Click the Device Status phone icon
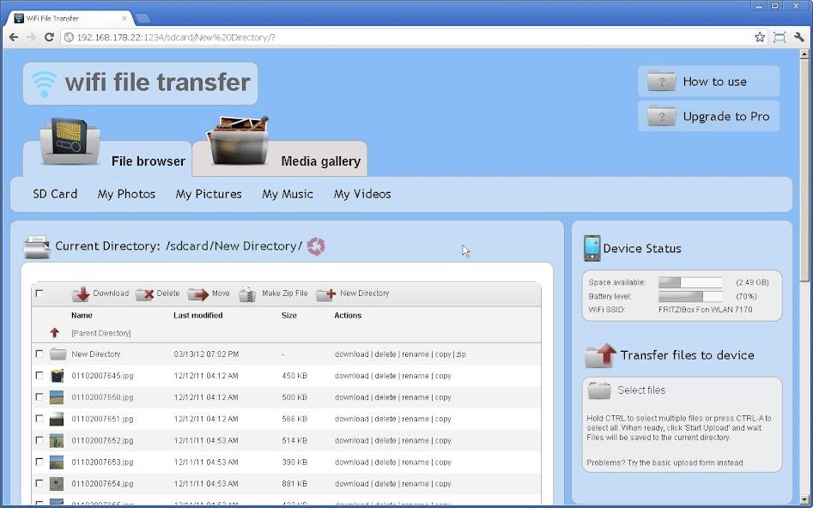This screenshot has height=508, width=813. (x=592, y=248)
